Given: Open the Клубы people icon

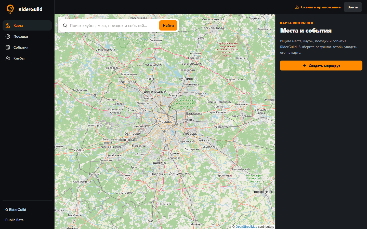Looking at the screenshot, I should coord(8,58).
